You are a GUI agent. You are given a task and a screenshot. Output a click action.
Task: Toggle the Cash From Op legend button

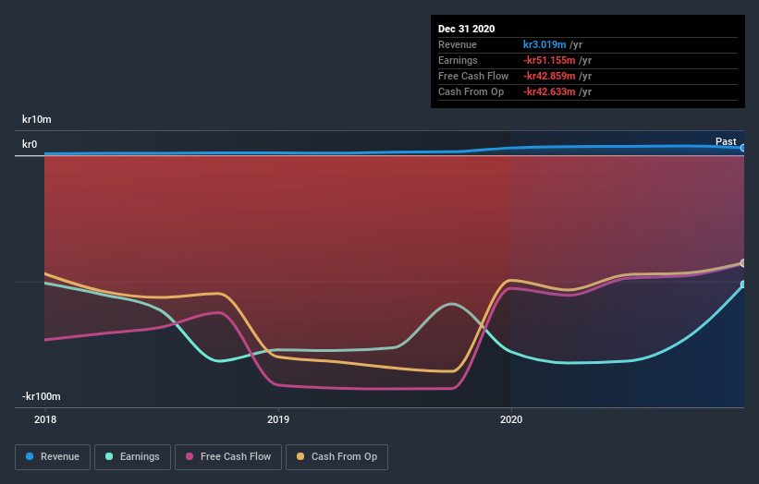pos(337,457)
